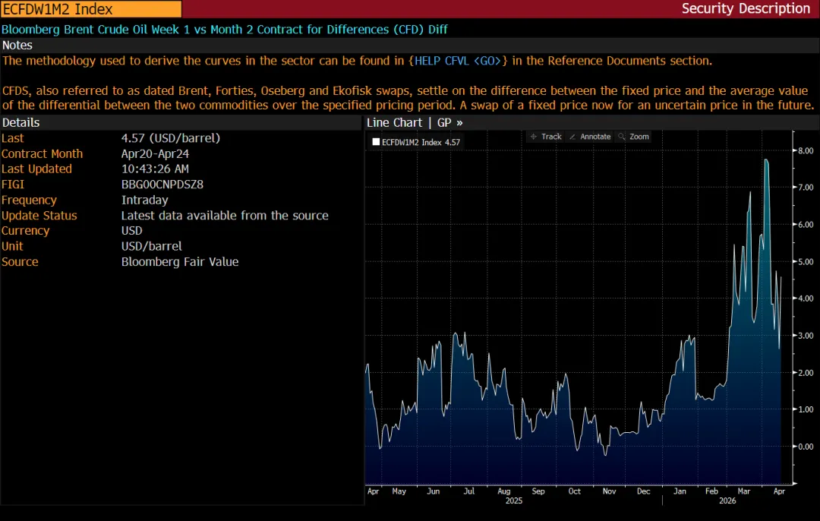This screenshot has height=521, width=820.
Task: Click the Last Updated time 10:43:26 AM
Action: (155, 169)
